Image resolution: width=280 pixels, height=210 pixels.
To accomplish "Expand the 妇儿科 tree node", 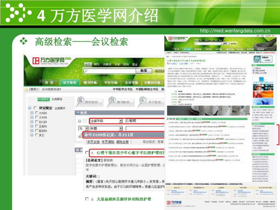I will pos(32,122).
